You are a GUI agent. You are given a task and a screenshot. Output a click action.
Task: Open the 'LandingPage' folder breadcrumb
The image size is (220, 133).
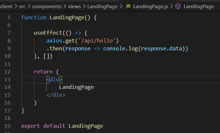(102, 7)
